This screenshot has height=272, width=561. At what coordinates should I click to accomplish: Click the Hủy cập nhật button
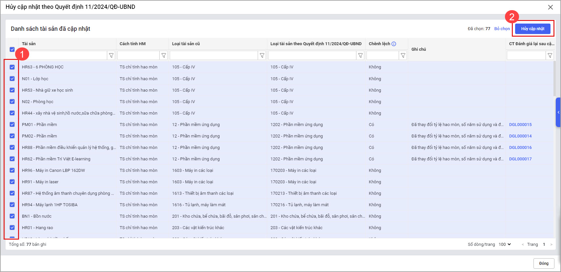pos(532,29)
